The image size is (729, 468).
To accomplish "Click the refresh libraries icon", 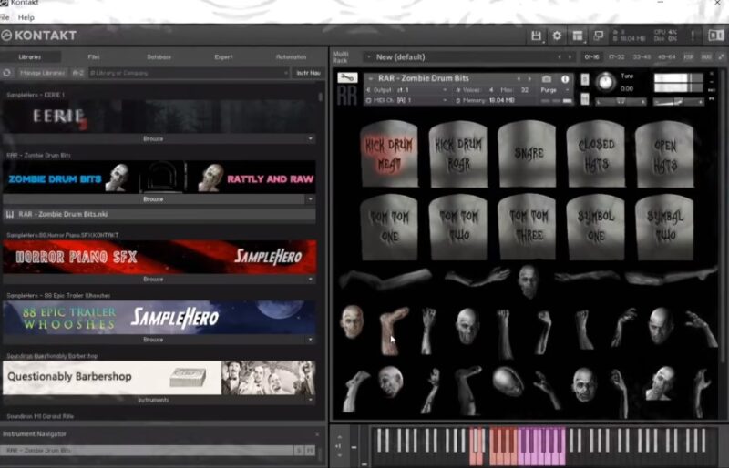I will point(7,72).
